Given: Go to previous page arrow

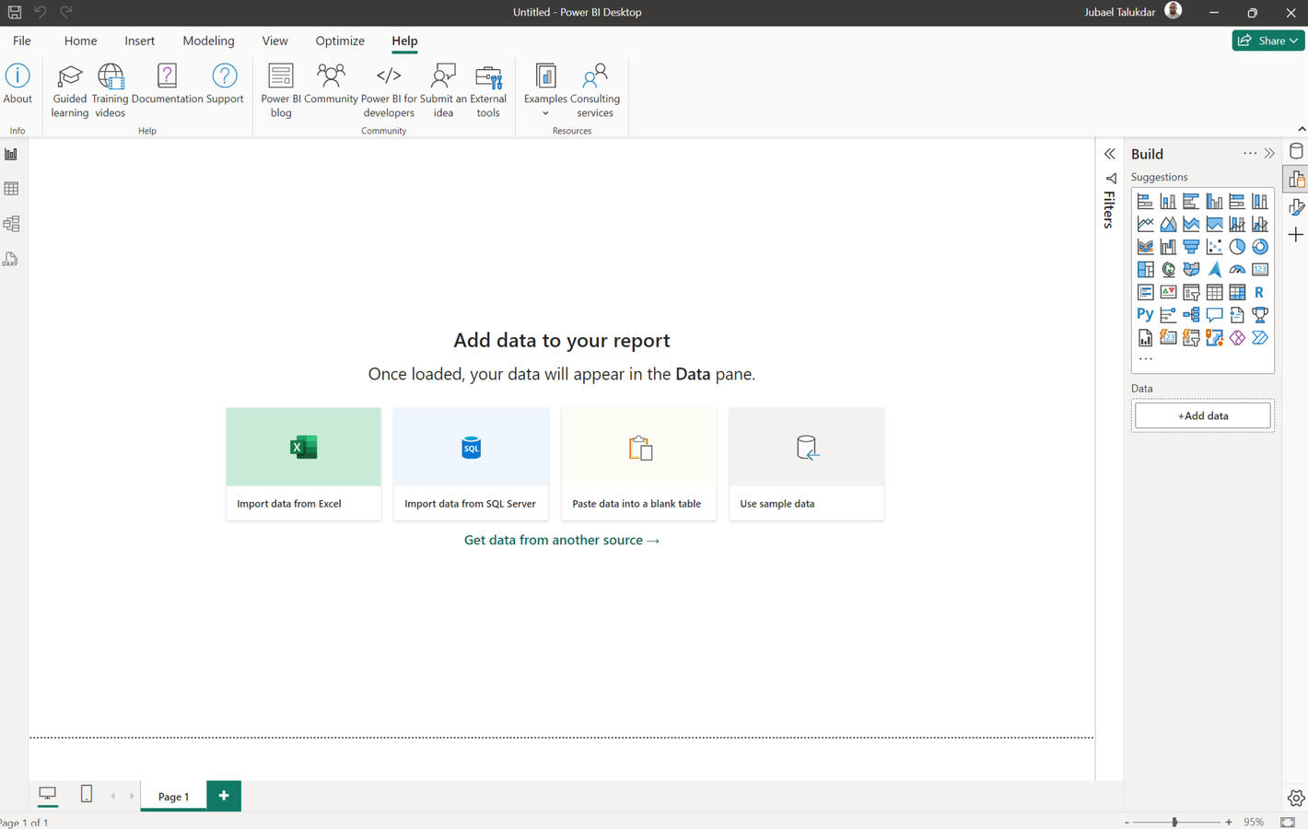Looking at the screenshot, I should pos(113,796).
